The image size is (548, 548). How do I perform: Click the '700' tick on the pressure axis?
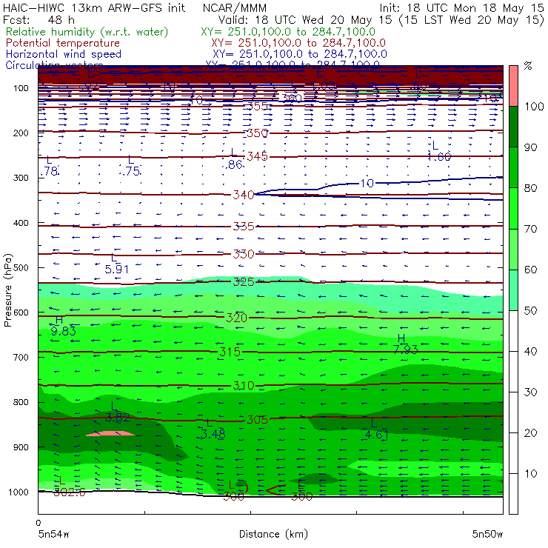[21, 357]
